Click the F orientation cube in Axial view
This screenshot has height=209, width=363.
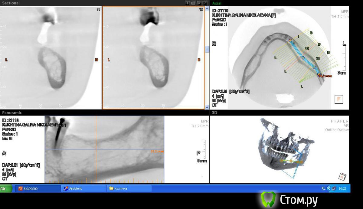pos(338,99)
